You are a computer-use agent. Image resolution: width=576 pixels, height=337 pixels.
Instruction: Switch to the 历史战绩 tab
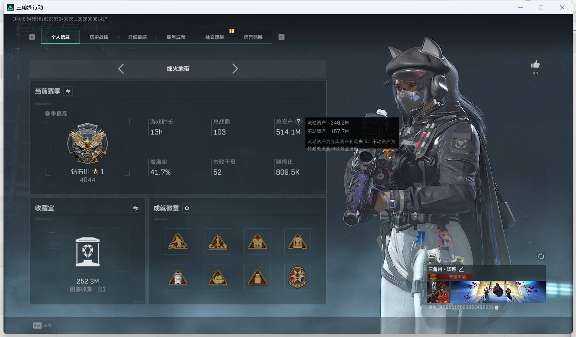[x=99, y=37]
